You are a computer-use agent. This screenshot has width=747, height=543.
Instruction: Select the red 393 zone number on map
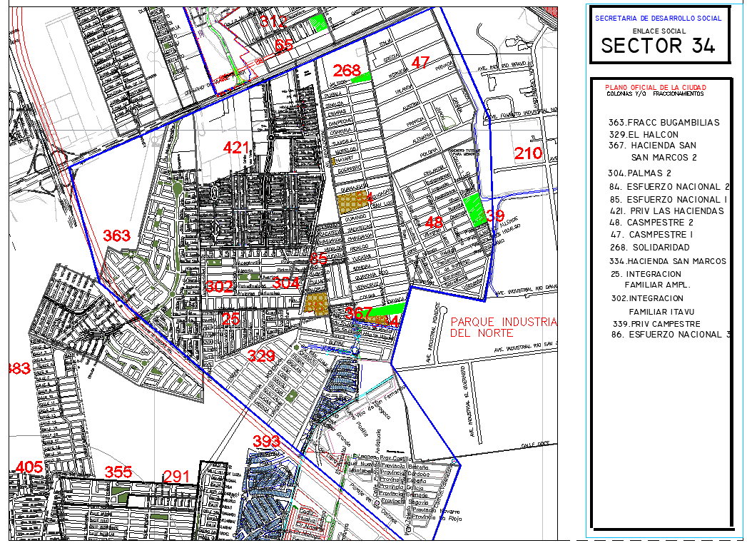267,442
